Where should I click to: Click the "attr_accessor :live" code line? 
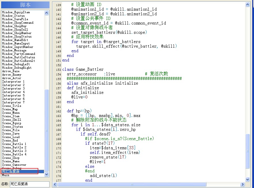point(91,74)
